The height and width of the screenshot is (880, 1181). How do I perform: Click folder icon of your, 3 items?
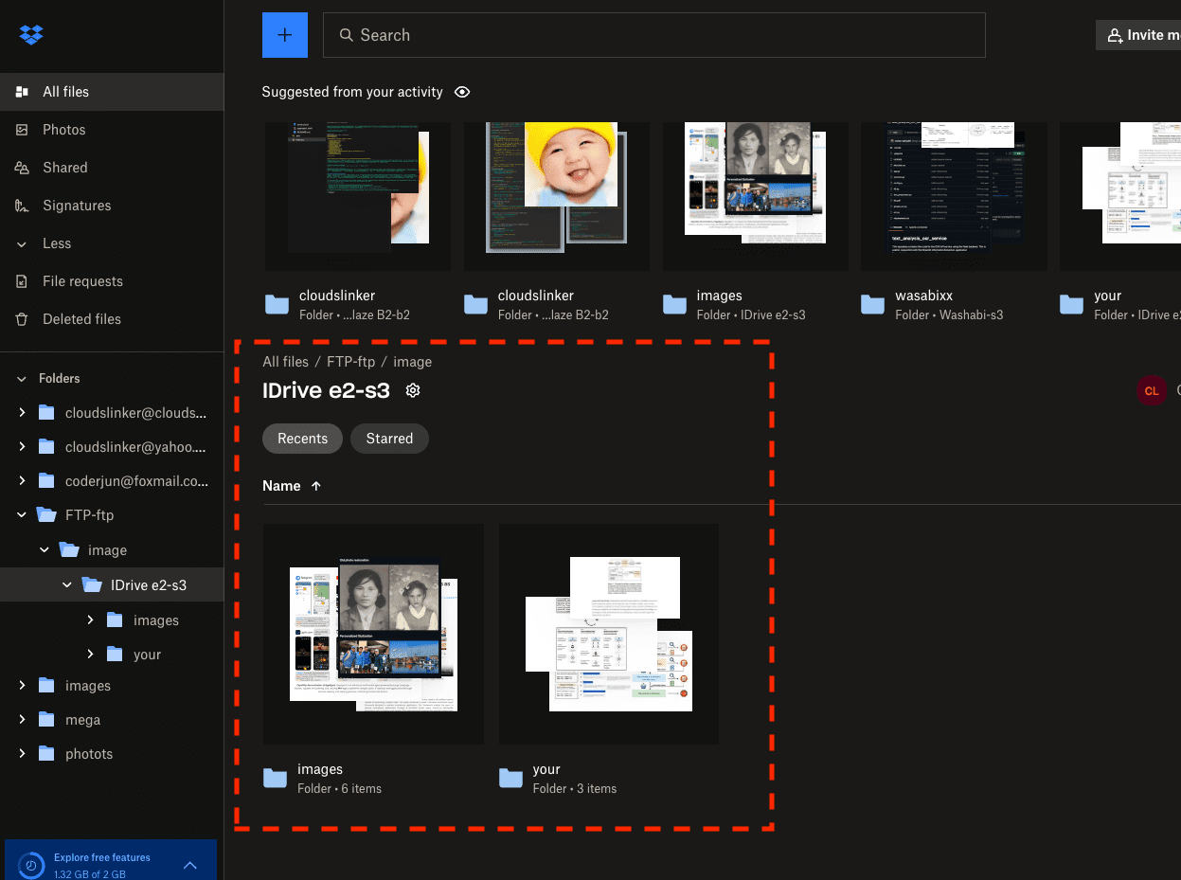tap(510, 779)
